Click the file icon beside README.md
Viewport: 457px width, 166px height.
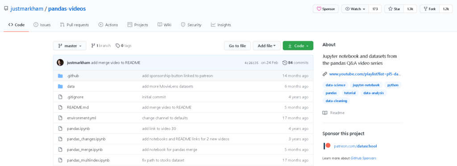pos(60,108)
